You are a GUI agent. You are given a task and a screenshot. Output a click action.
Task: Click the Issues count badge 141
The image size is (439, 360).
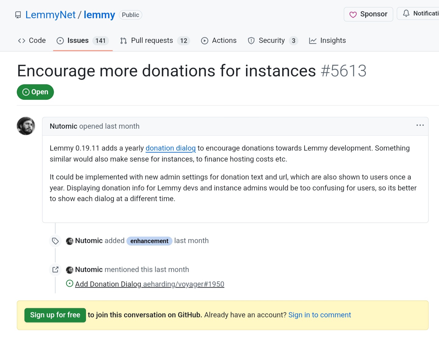tap(101, 41)
